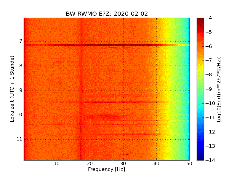Click the dark blue end of the colorbar
237x178 pixels.
click(x=201, y=157)
